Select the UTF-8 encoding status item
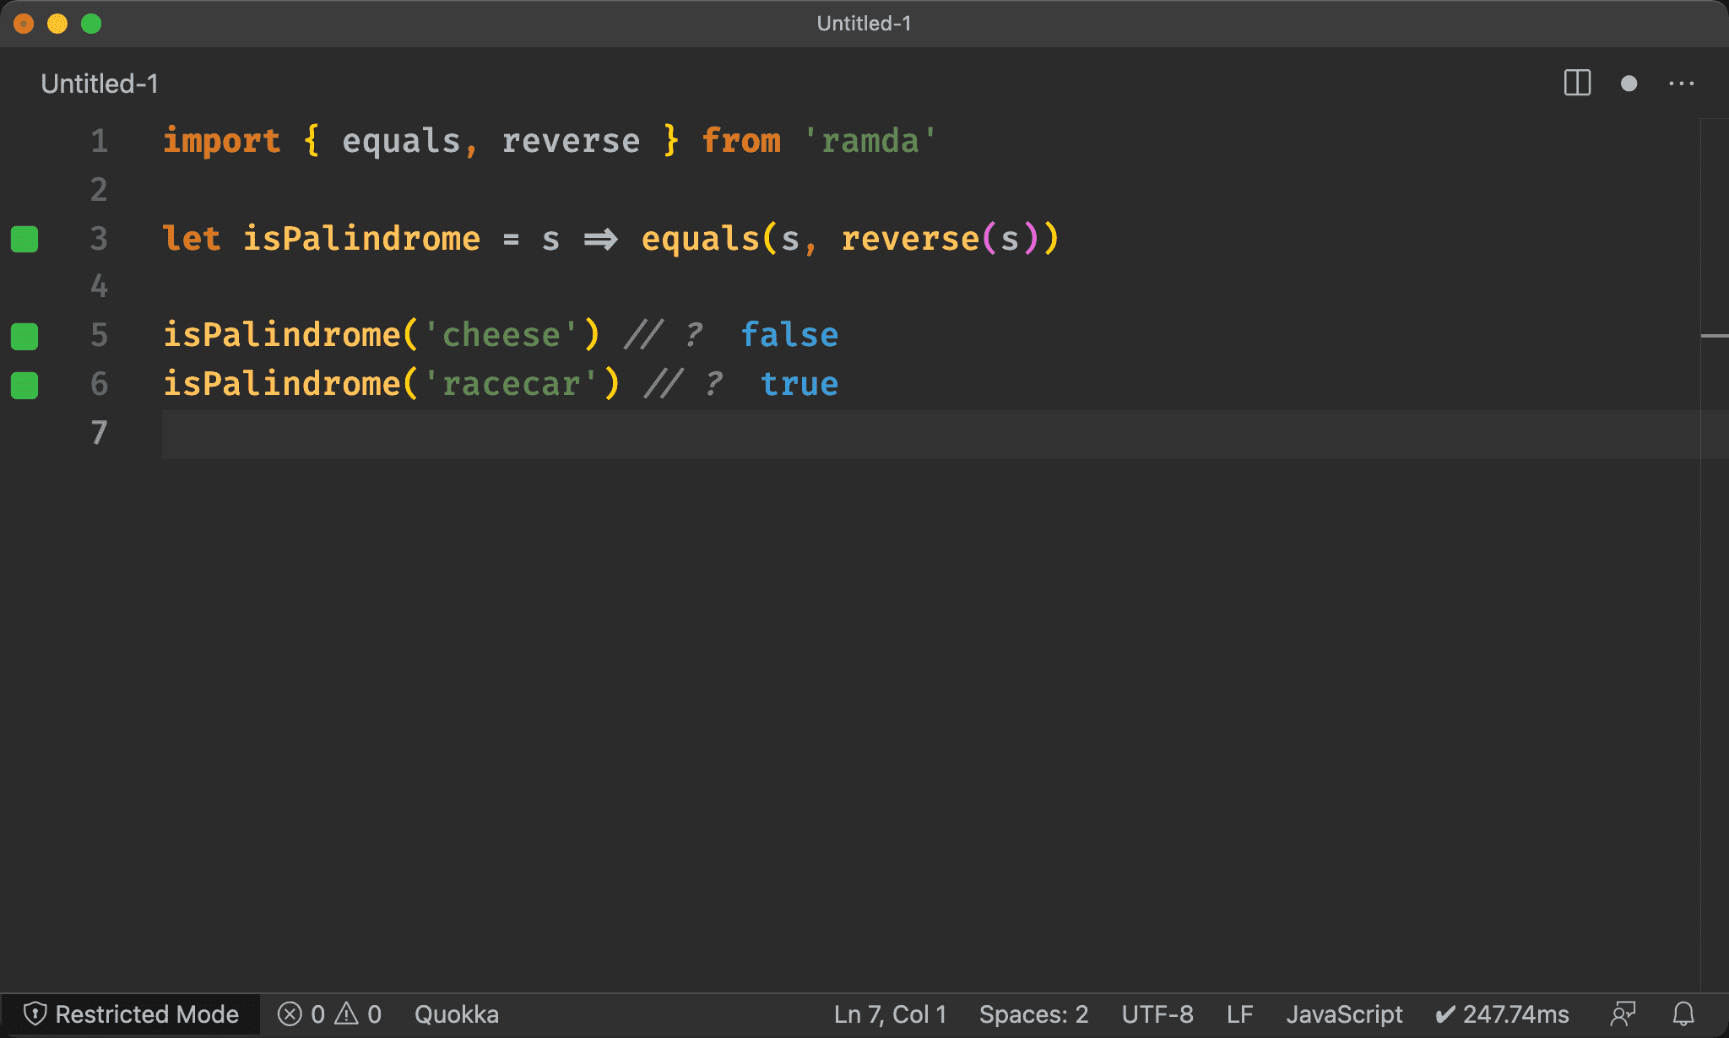 [1157, 1014]
